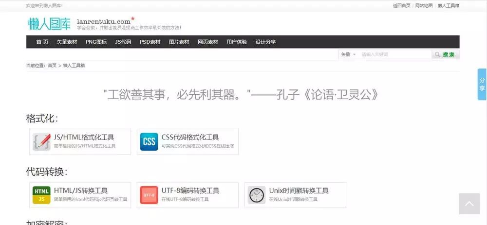487x225 pixels.
Task: Focus the keyword search input field
Action: [x=395, y=54]
